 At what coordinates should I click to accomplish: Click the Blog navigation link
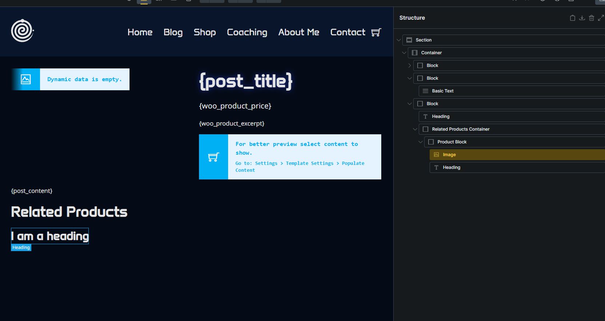coord(173,32)
